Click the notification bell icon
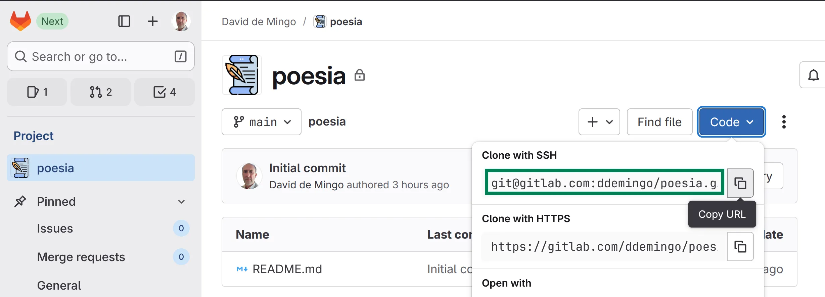Screen dimensions: 825x297 (813, 75)
